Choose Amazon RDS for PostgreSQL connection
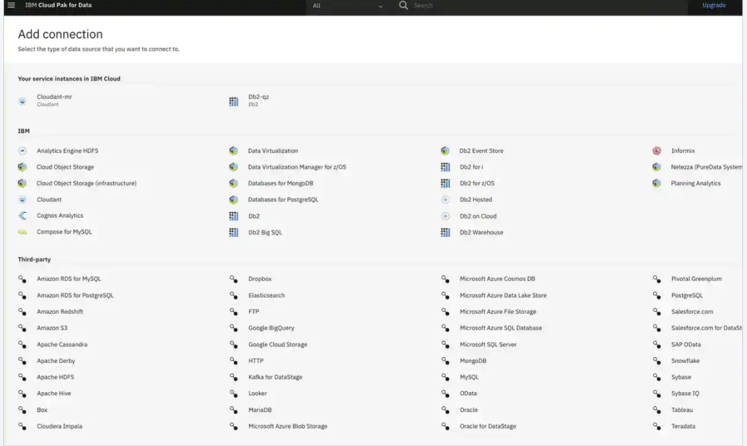Image resolution: width=747 pixels, height=446 pixels. [75, 295]
